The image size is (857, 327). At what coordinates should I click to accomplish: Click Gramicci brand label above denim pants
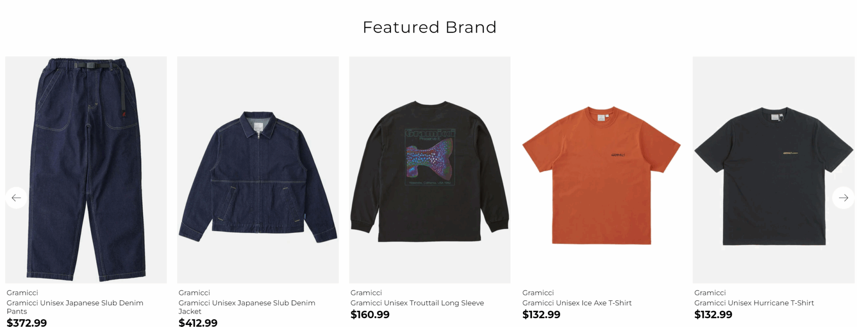(x=22, y=293)
